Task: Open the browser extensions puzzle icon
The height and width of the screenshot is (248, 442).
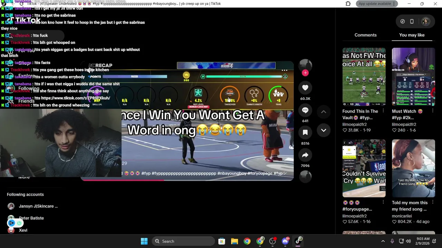Action: [348, 4]
